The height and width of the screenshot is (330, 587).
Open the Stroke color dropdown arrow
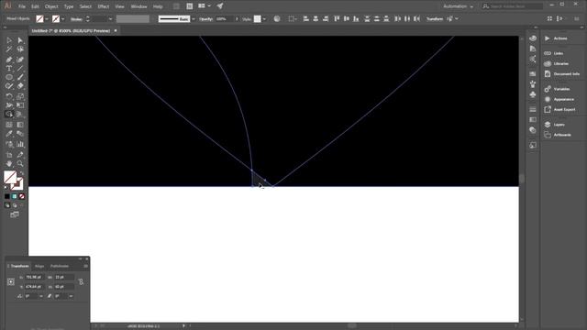[x=63, y=18]
